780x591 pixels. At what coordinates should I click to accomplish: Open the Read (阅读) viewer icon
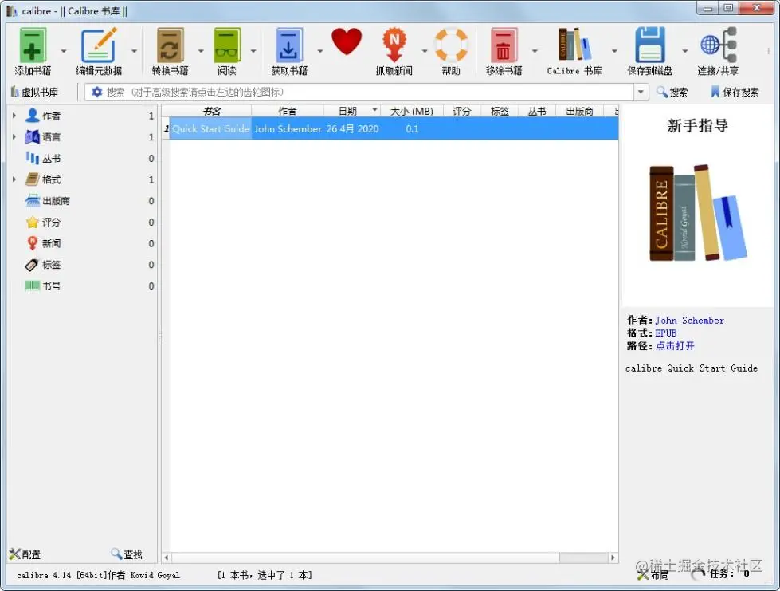(227, 45)
